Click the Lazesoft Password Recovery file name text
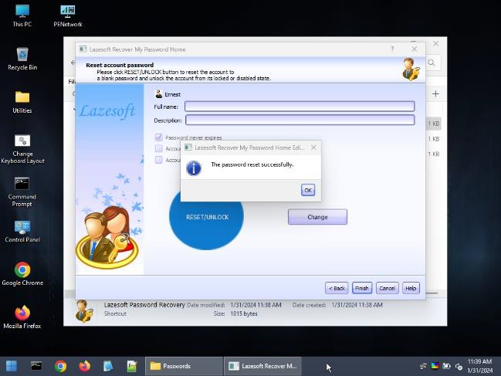The width and height of the screenshot is (501, 376). (x=144, y=305)
